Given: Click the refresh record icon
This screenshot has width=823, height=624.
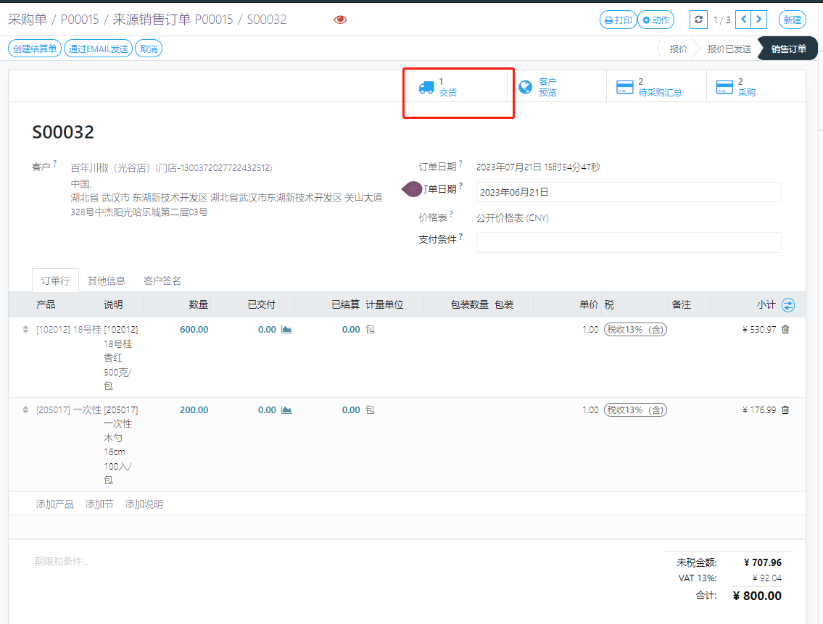Looking at the screenshot, I should [x=698, y=20].
